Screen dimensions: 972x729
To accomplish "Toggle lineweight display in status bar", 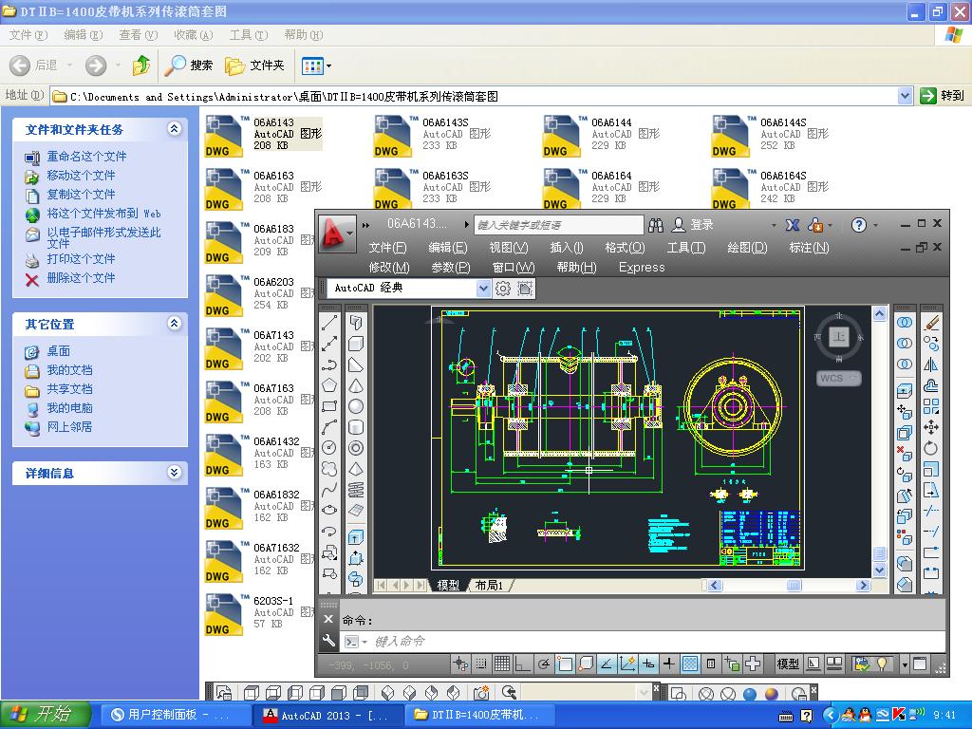I will click(x=669, y=664).
